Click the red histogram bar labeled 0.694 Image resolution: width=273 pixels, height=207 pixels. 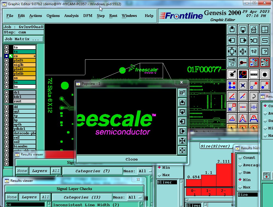(x=194, y=183)
